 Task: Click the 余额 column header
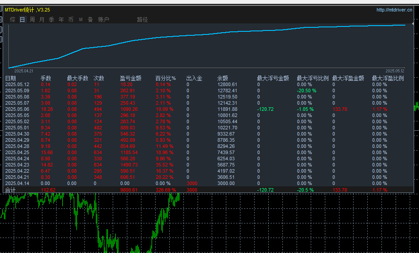point(223,78)
